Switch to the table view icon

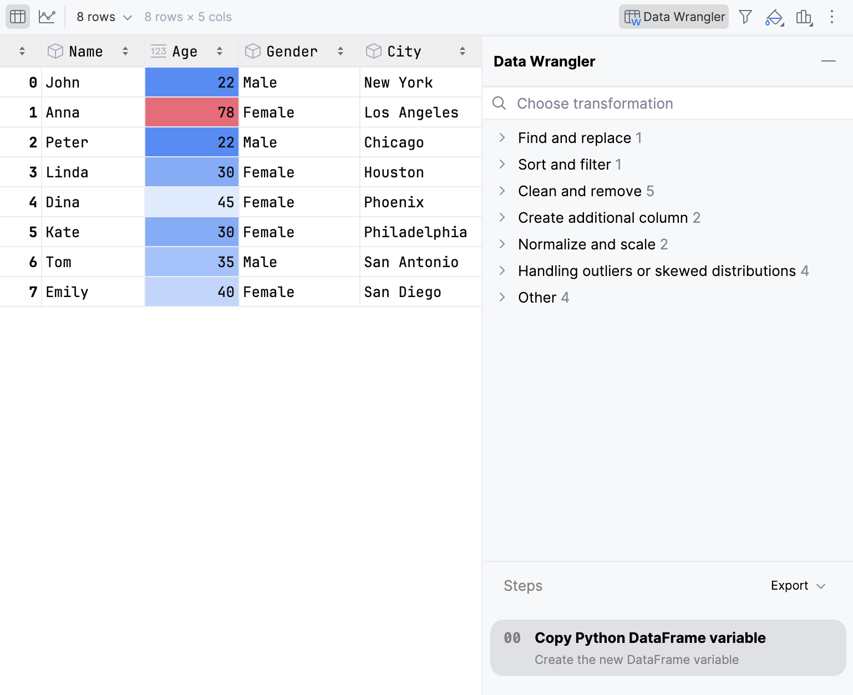[17, 16]
